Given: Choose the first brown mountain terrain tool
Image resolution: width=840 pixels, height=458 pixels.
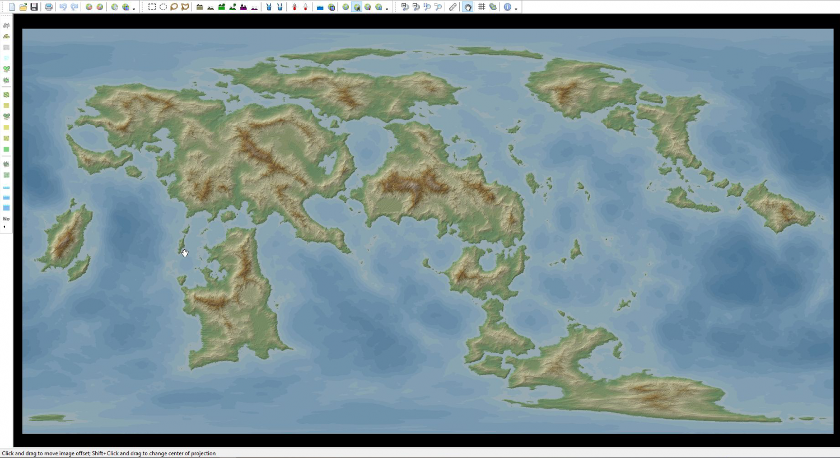Looking at the screenshot, I should [x=199, y=7].
